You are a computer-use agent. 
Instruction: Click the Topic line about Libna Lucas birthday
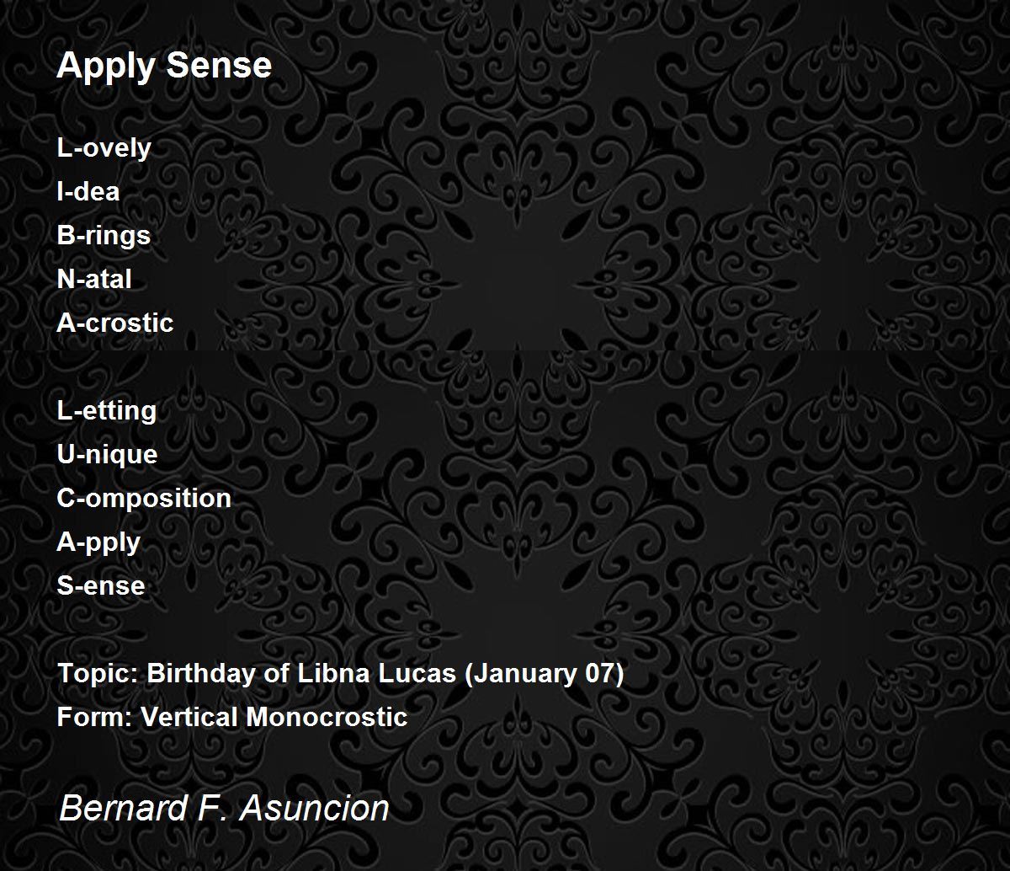pyautogui.click(x=341, y=674)
